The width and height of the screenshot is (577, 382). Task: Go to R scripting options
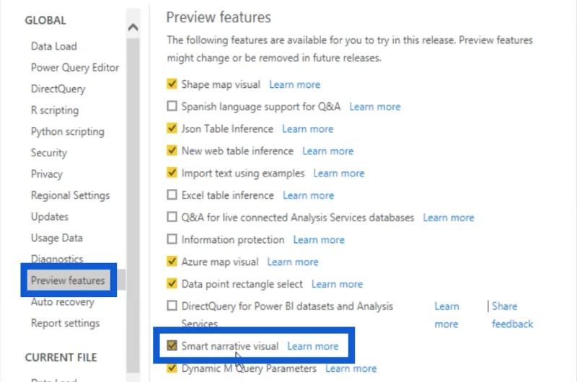[55, 110]
